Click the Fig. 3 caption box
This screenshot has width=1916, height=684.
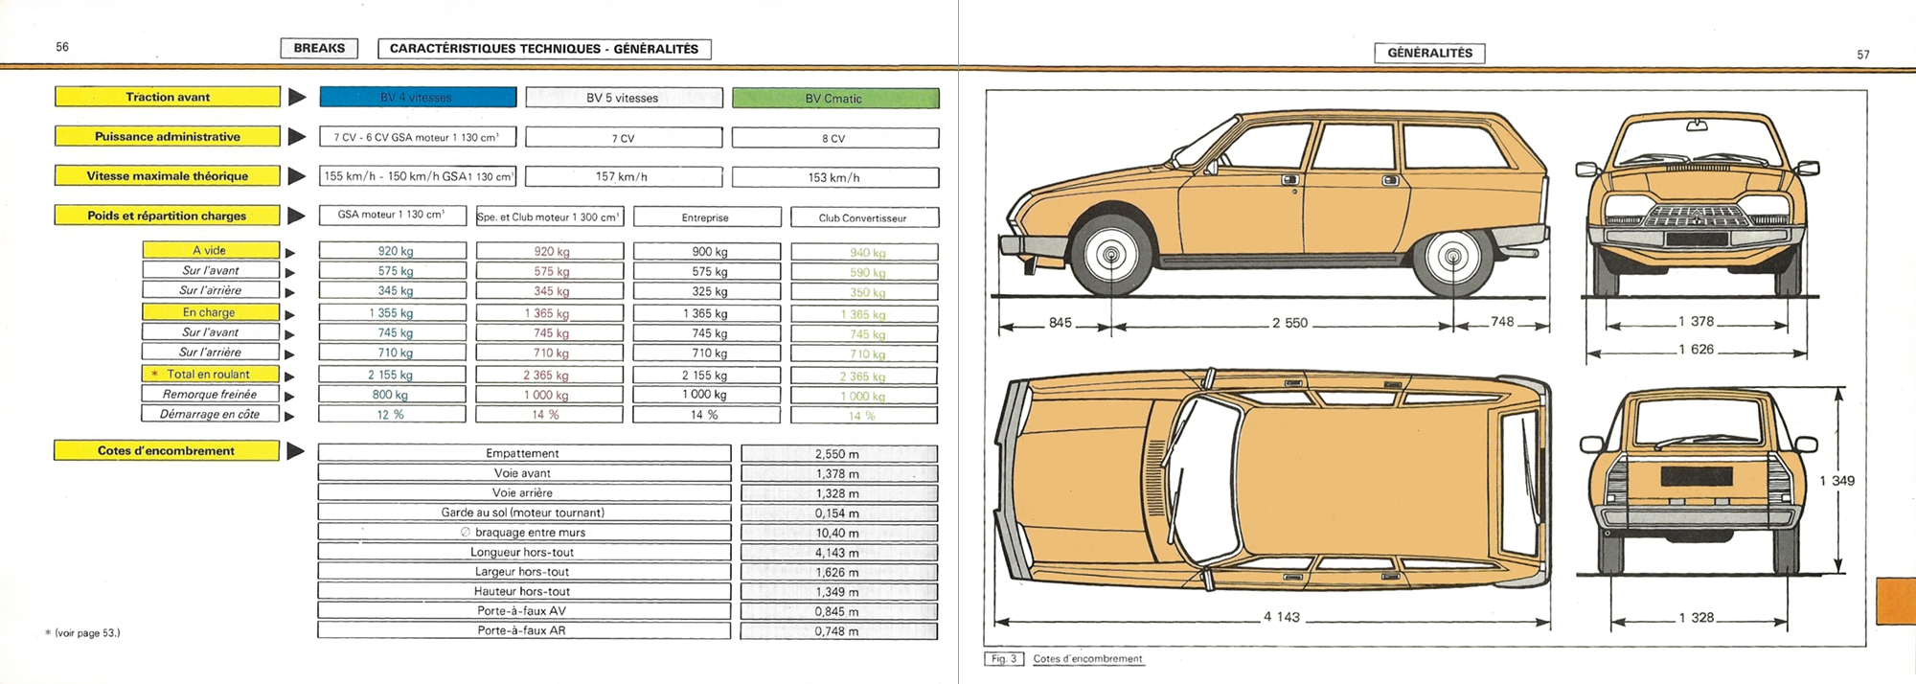(1004, 659)
